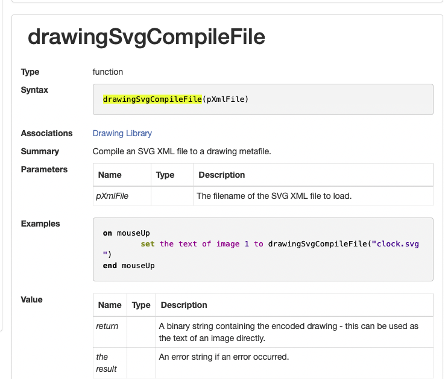Screen dimensions: 448x379
Task: Click the "end mouseUp" line in the example
Action: click(128, 265)
